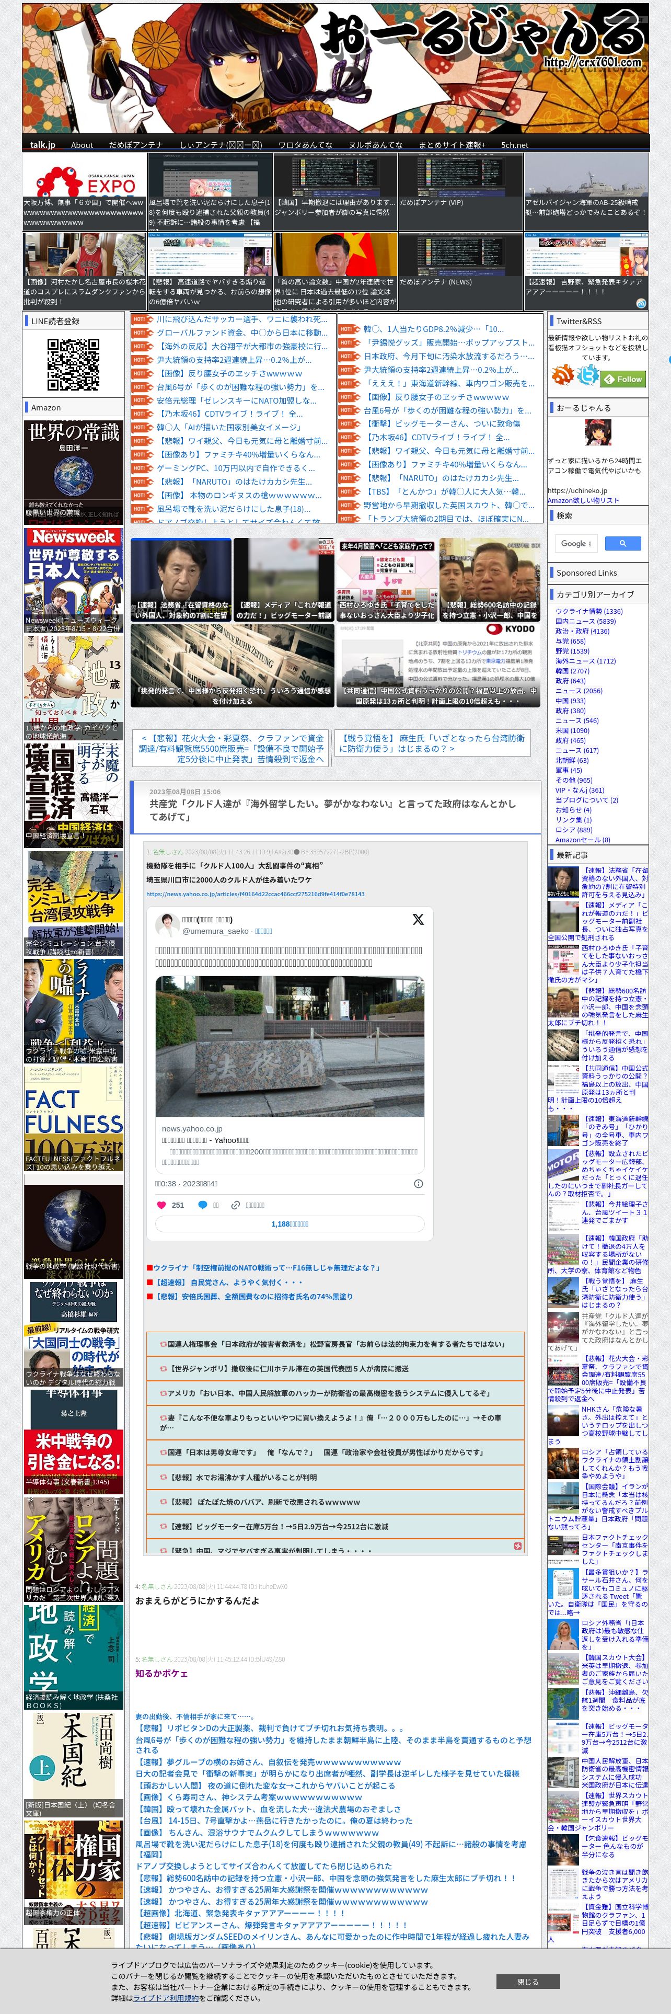This screenshot has height=2014, width=671.
Task: Open 【世界ジャンボリ】撤収後に仁川ホテル row
Action: pyautogui.click(x=336, y=1368)
